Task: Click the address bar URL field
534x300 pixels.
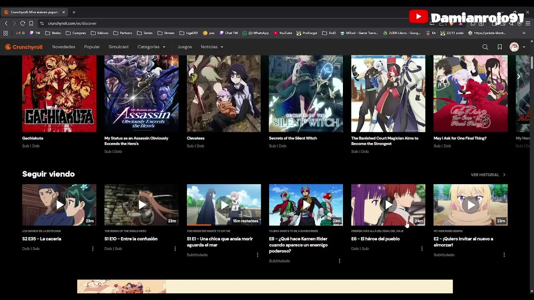Action: [x=234, y=23]
